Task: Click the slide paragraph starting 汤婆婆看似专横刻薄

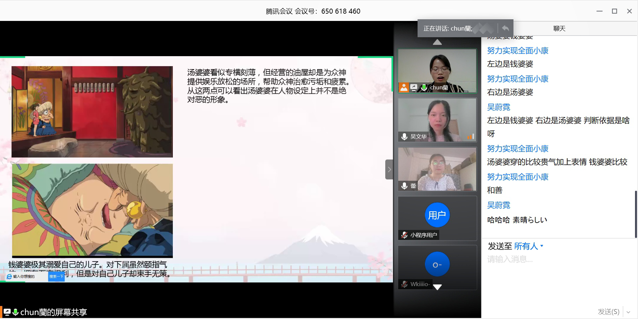Action: (268, 86)
